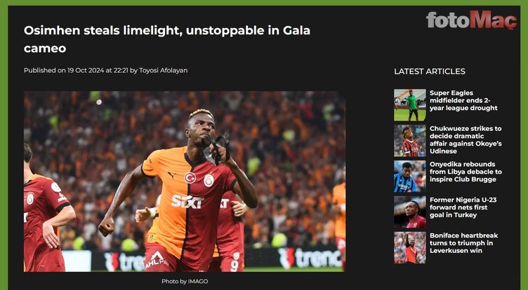Image resolution: width=528 pixels, height=290 pixels.
Task: Click the trendyol advertising board in photo
Action: click(310, 258)
